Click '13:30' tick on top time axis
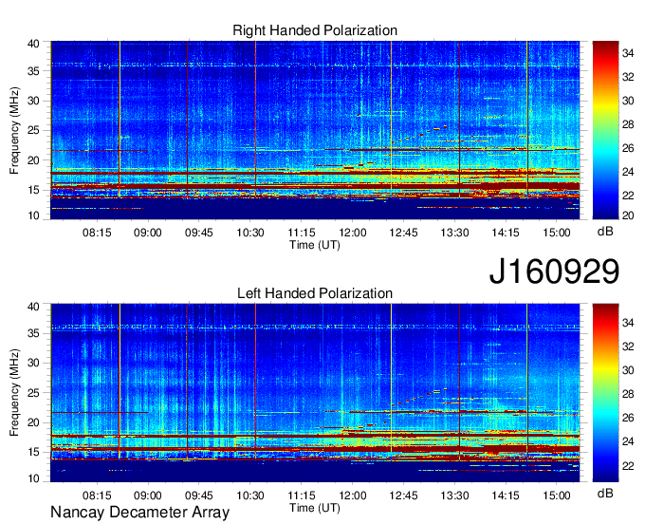 (x=454, y=233)
